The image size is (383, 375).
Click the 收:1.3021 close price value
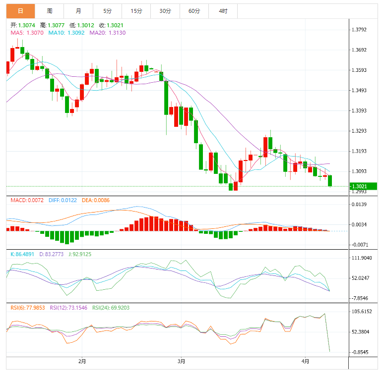(111, 25)
